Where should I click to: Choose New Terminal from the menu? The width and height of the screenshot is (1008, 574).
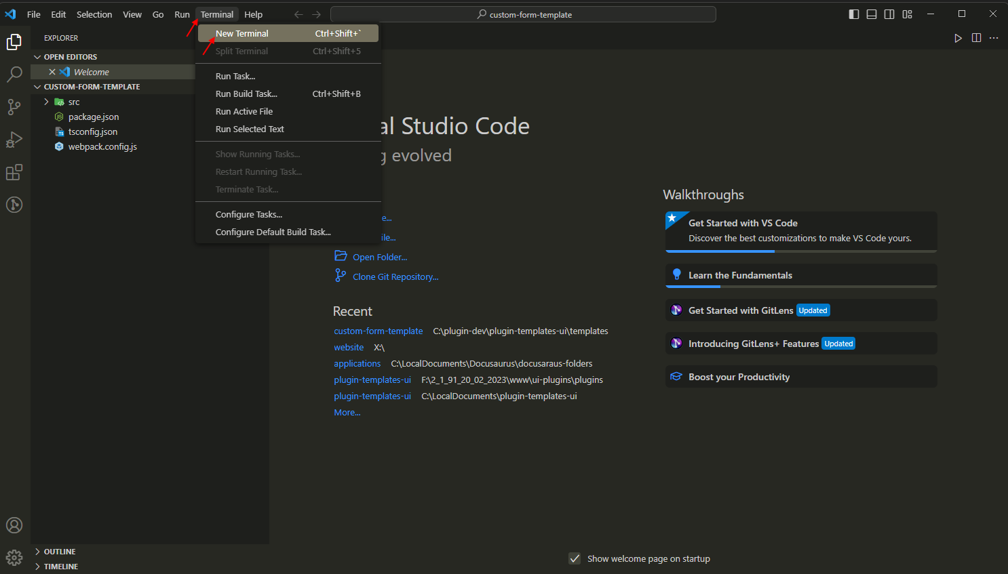tap(288, 33)
